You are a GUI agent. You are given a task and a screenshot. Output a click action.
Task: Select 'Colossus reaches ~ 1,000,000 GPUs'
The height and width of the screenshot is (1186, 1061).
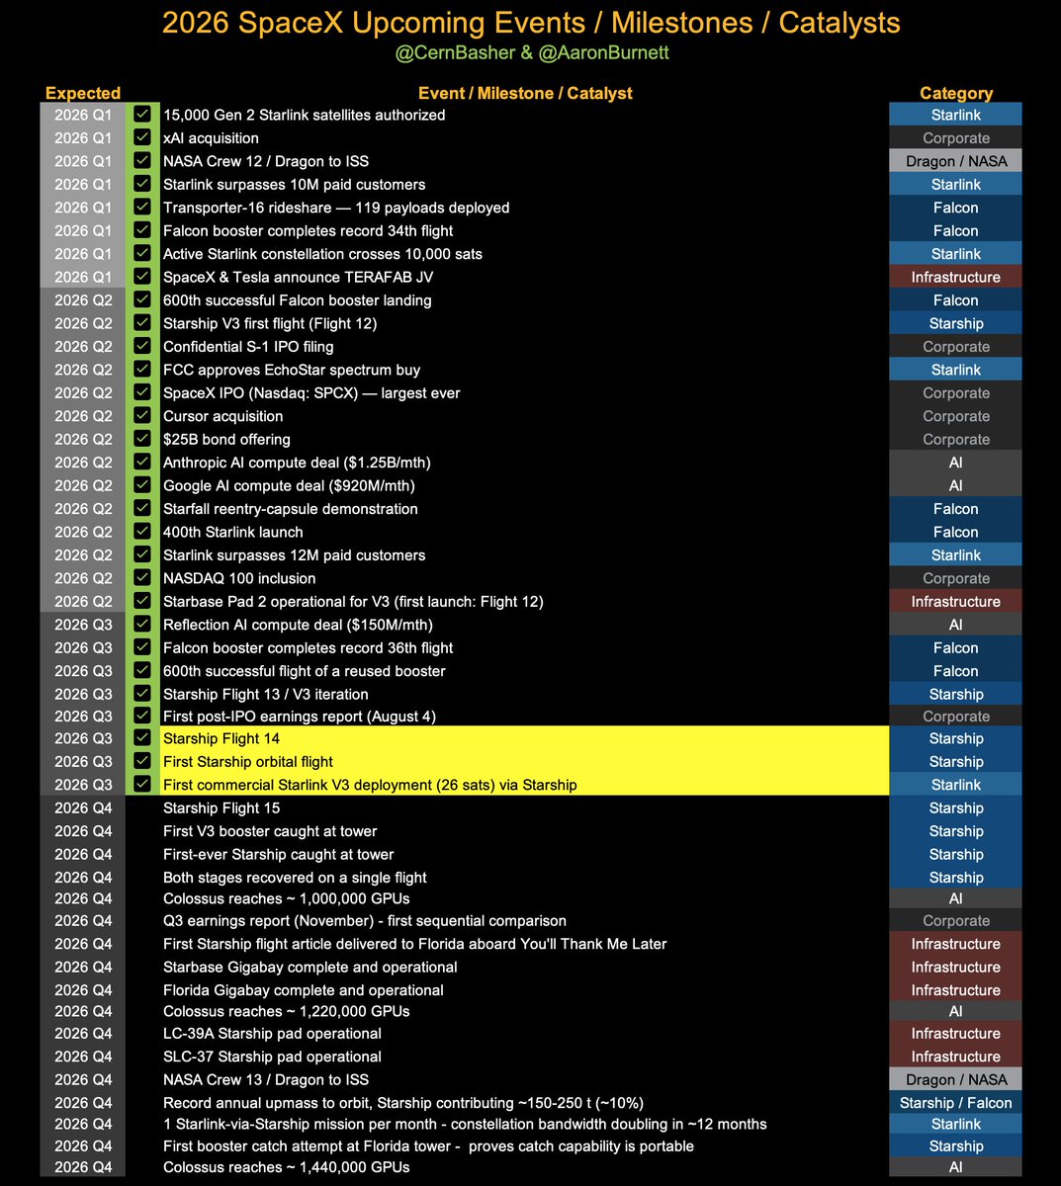click(287, 898)
